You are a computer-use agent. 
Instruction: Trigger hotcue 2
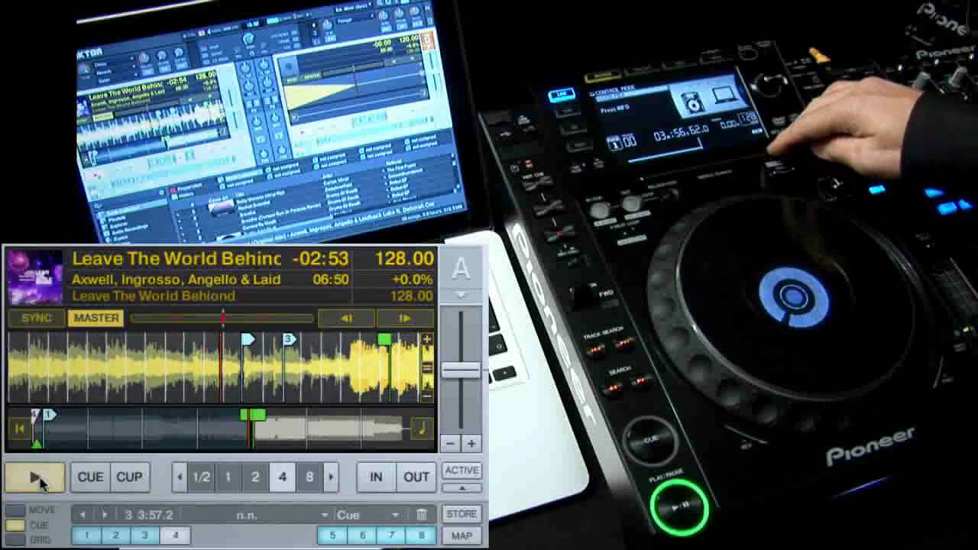click(x=116, y=535)
